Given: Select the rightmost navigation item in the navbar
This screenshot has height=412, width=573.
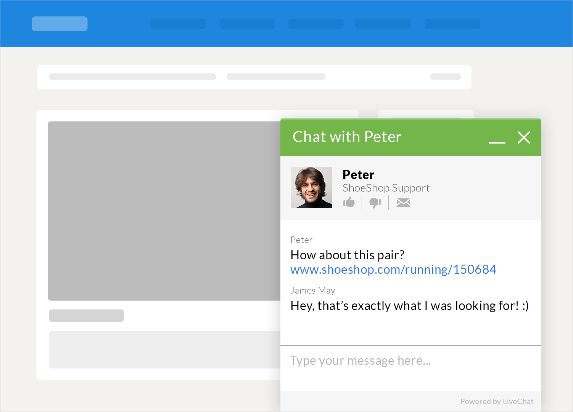Looking at the screenshot, I should (452, 24).
